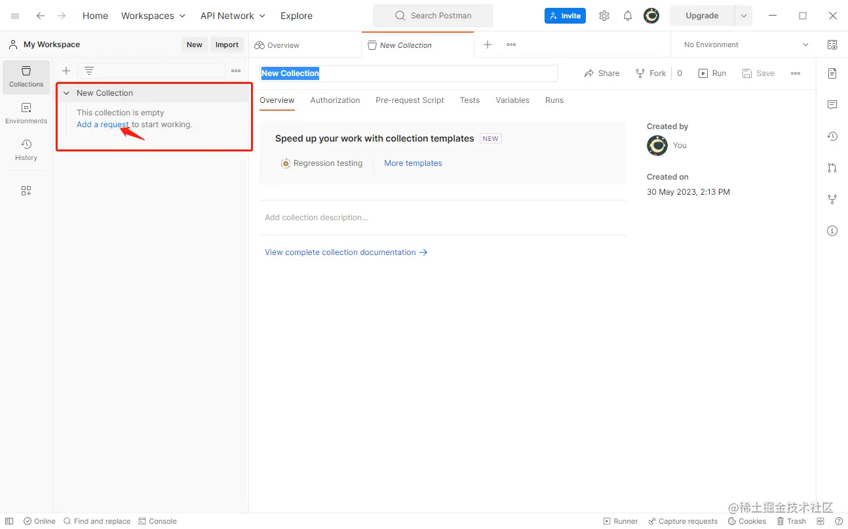Screen dimensions: 848x529
Task: Open the Tests tab
Action: (x=470, y=100)
